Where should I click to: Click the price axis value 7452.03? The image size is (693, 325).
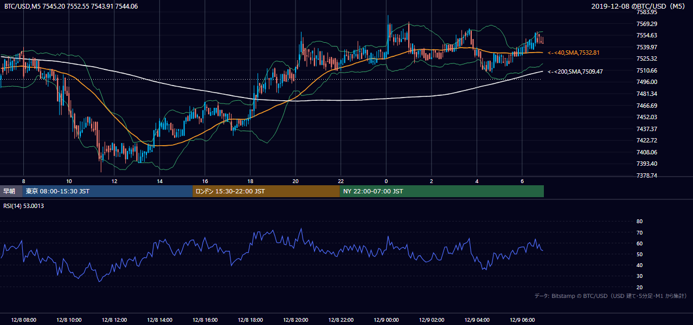pyautogui.click(x=647, y=117)
